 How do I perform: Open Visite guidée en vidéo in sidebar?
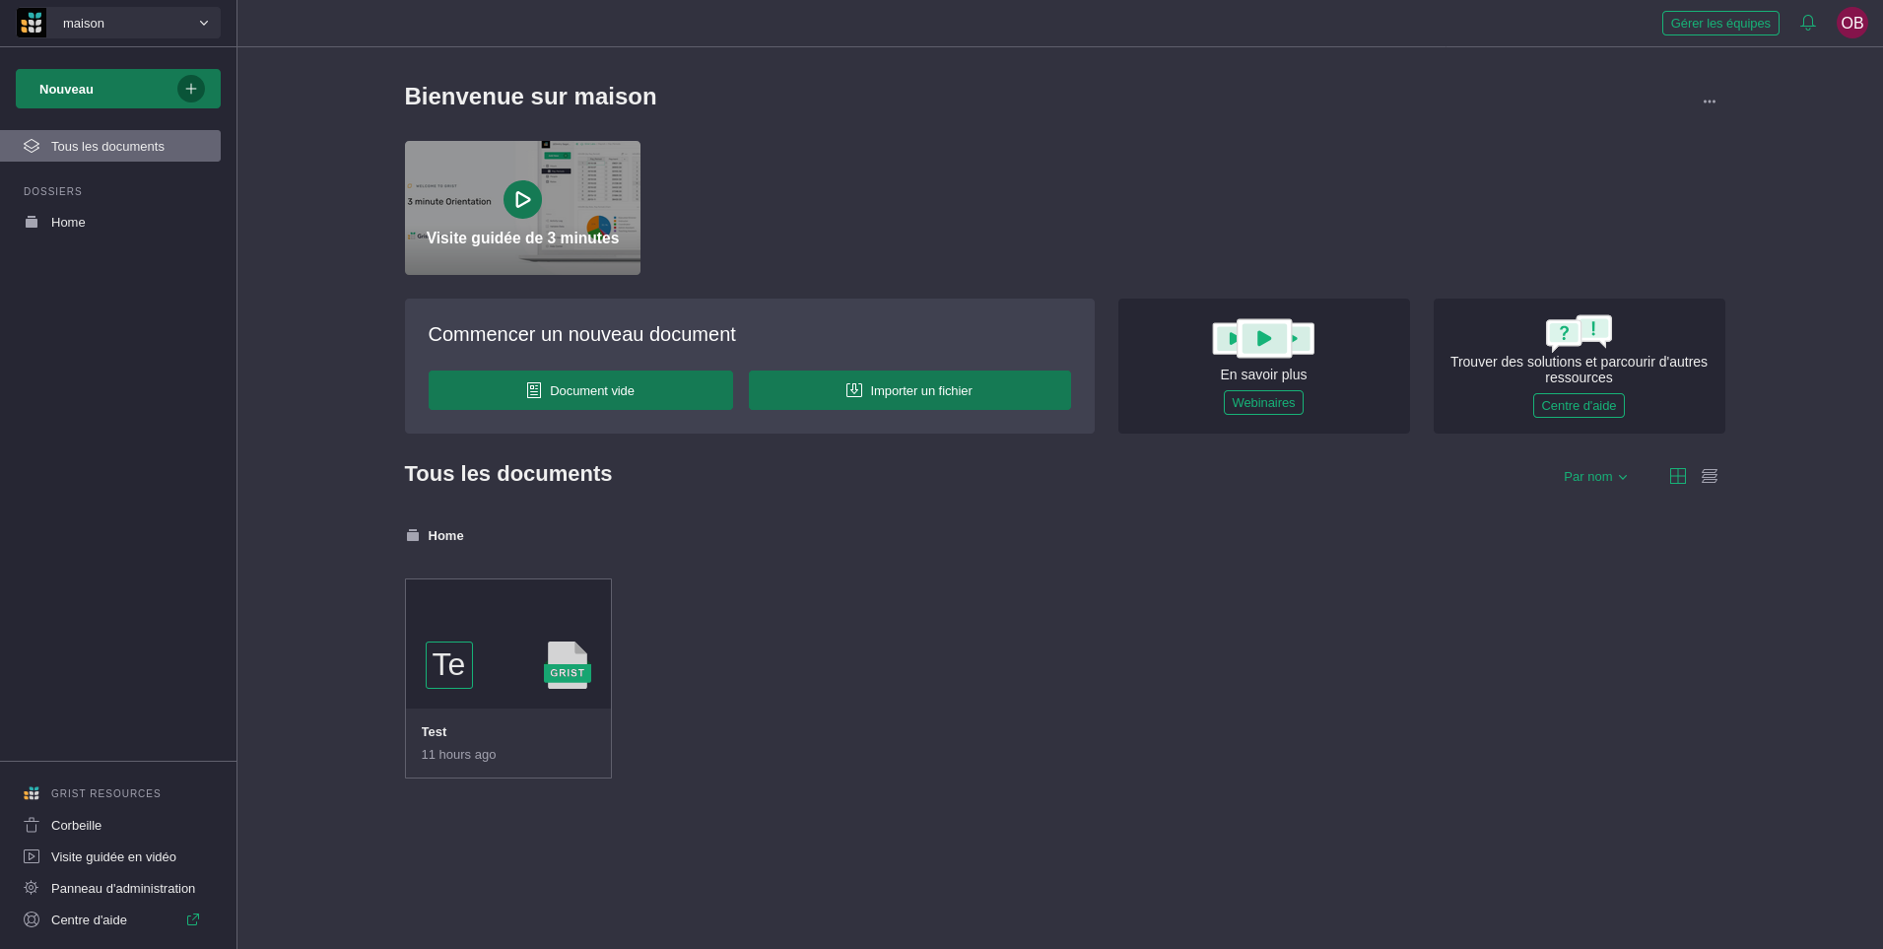(x=110, y=856)
